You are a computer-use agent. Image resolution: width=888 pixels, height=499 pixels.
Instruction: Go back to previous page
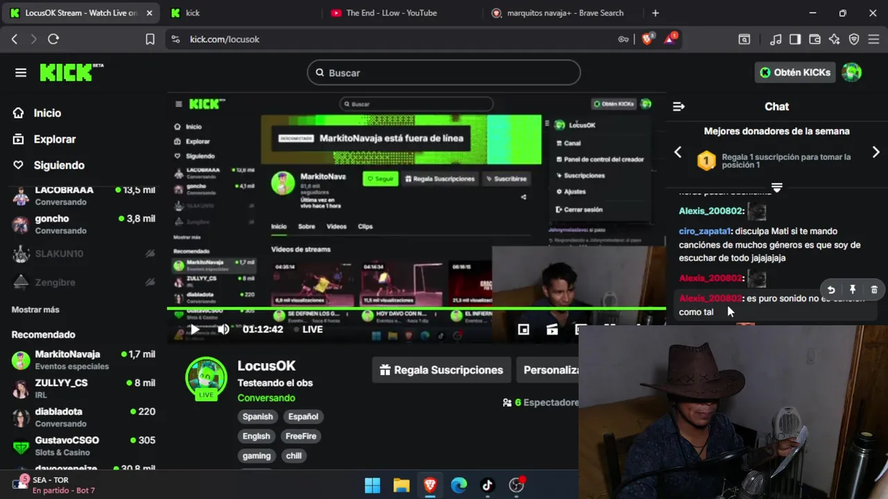coord(15,40)
